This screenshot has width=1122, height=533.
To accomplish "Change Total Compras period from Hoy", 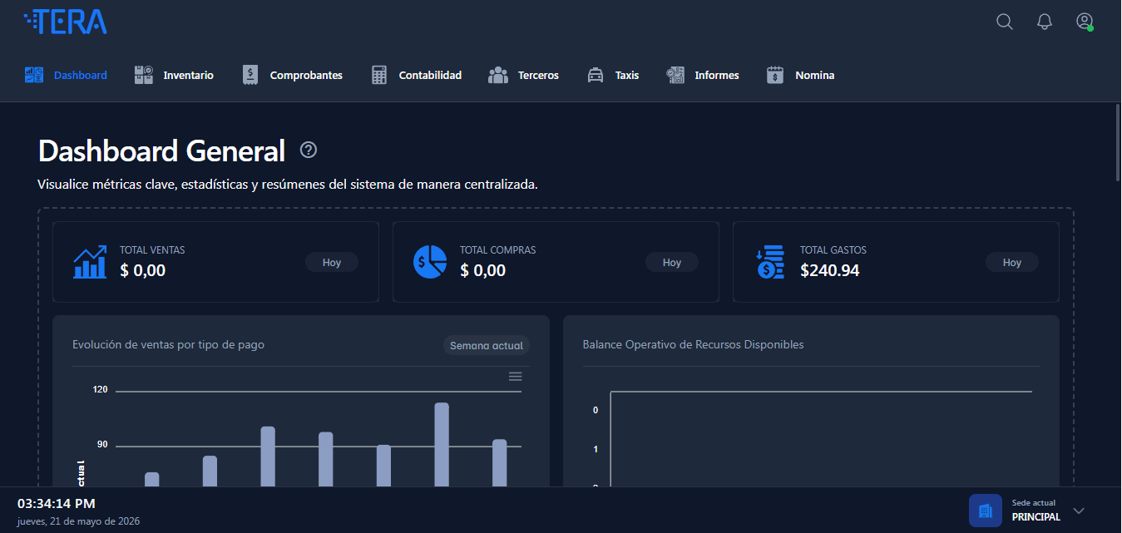I will coord(672,262).
